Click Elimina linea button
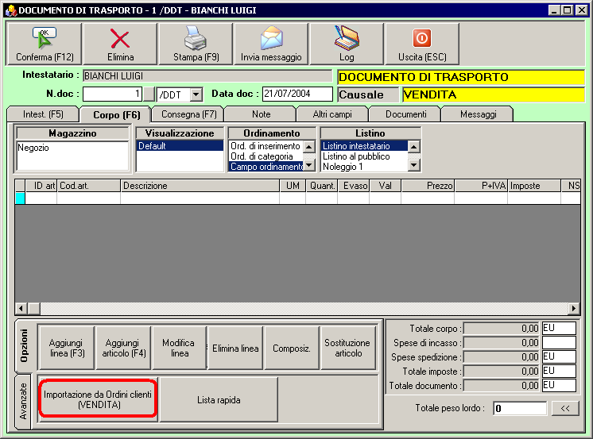The image size is (593, 439). coord(235,348)
